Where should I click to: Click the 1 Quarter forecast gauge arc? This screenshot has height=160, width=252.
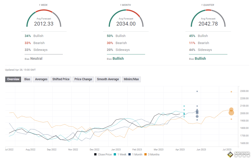pos(208,11)
